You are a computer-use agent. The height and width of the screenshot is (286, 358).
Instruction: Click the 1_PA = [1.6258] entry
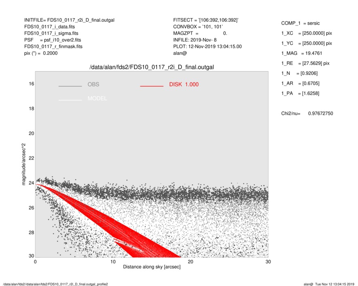click(300, 93)
